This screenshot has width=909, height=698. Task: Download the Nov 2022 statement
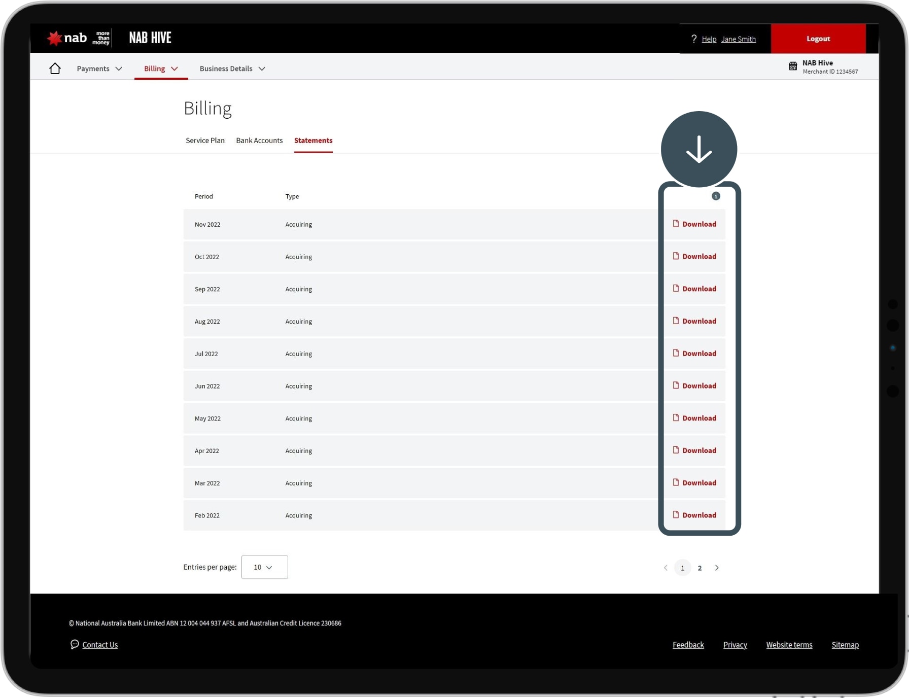(694, 224)
